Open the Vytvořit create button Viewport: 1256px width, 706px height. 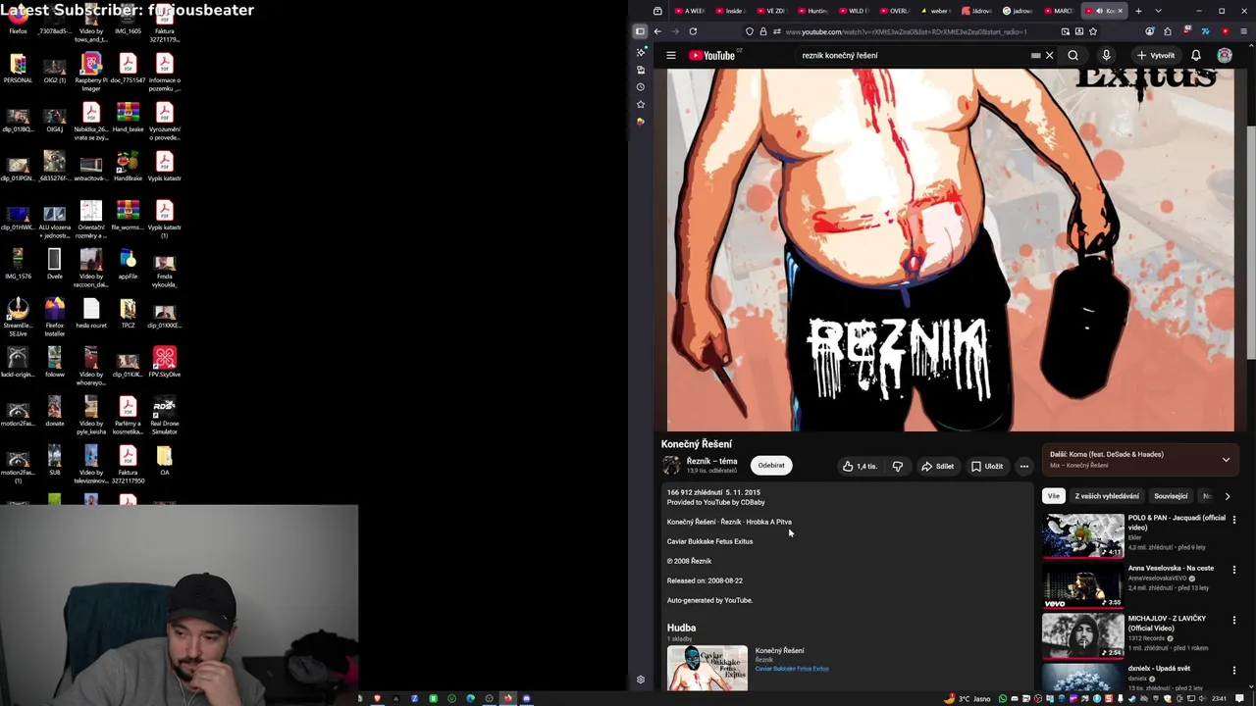tap(1156, 56)
